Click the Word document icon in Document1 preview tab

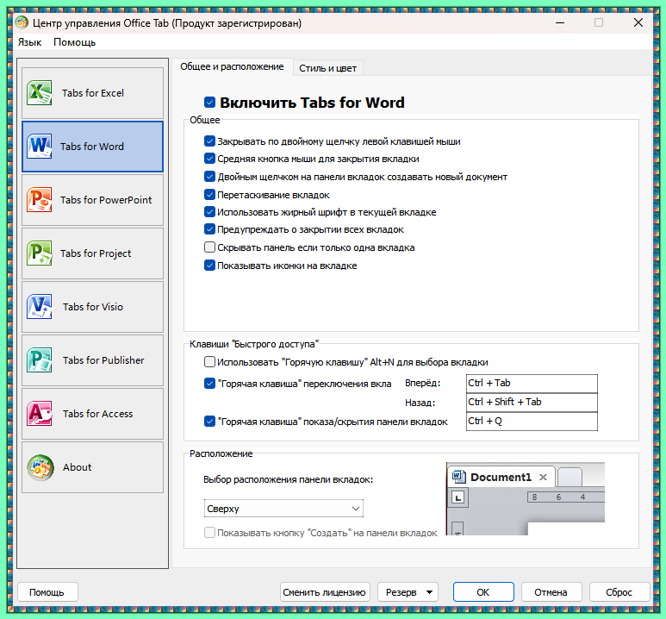click(458, 477)
